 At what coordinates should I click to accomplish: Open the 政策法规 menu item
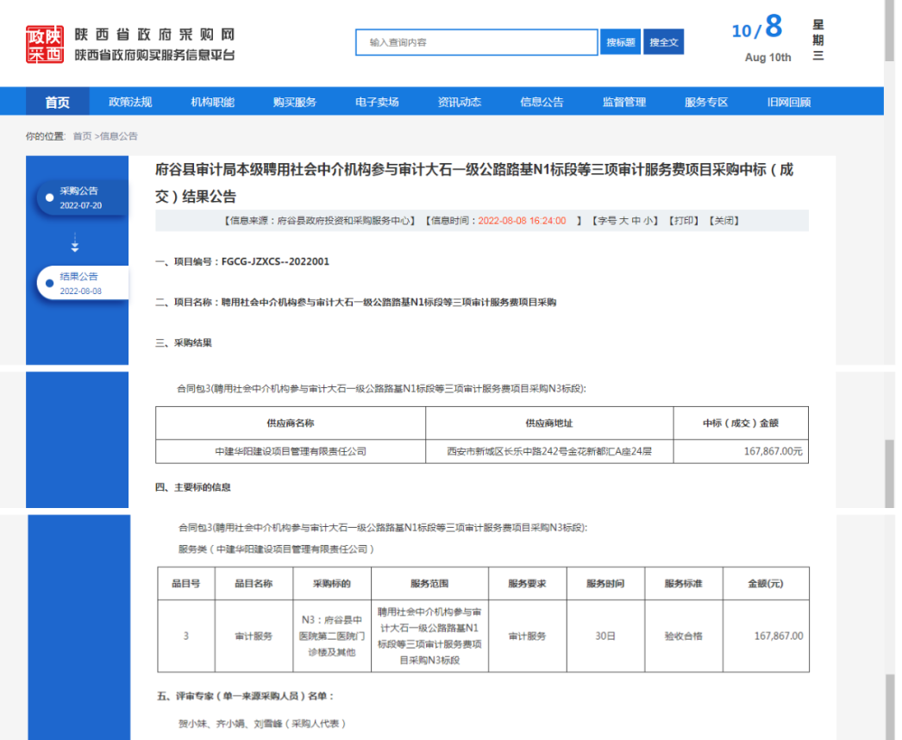click(x=130, y=102)
